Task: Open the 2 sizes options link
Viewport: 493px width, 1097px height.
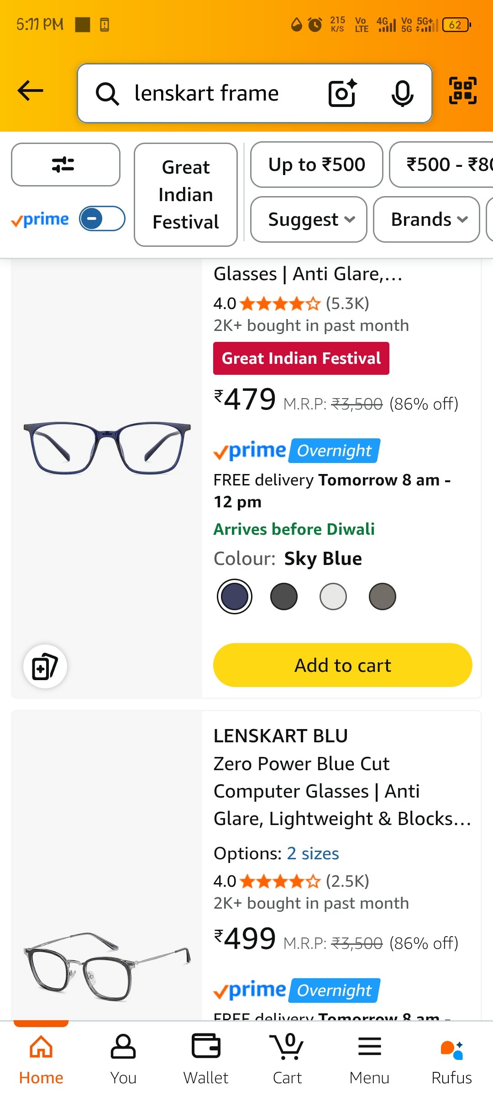Action: coord(313,853)
